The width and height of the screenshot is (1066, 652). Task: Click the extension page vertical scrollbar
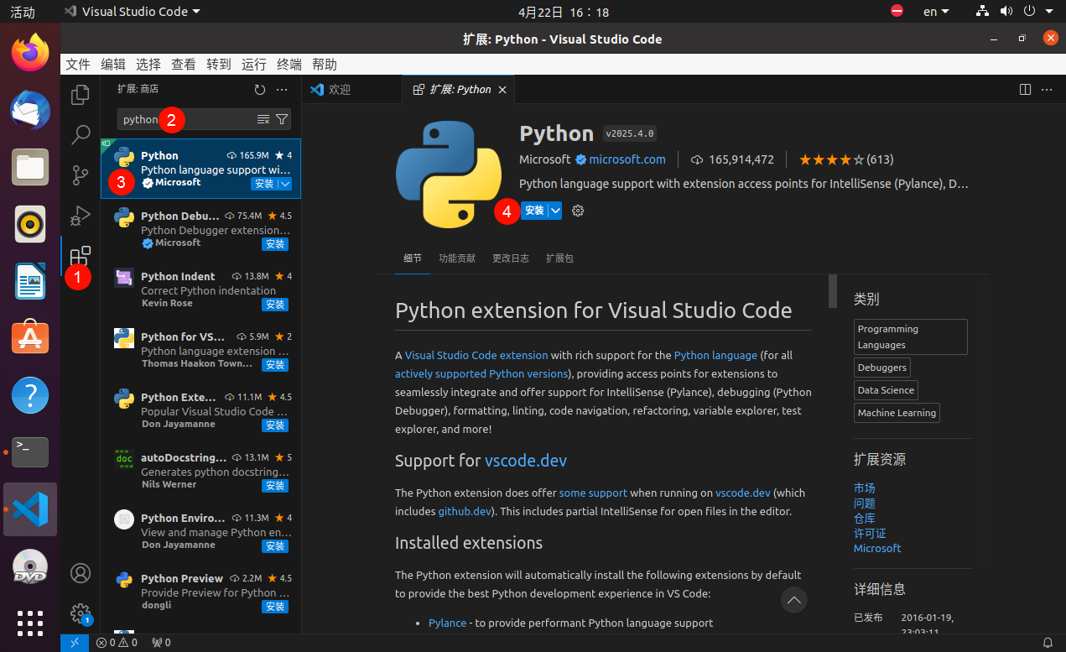[x=833, y=291]
